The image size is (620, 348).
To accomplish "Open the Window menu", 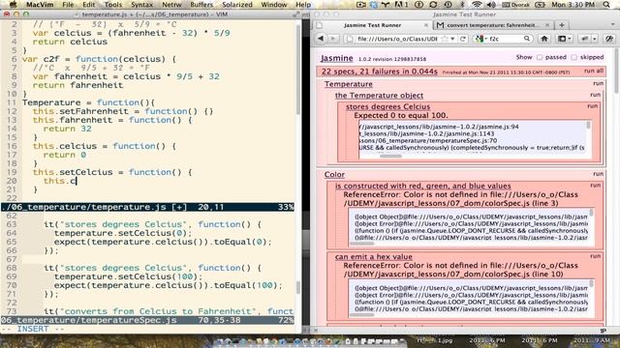I will [x=274, y=5].
